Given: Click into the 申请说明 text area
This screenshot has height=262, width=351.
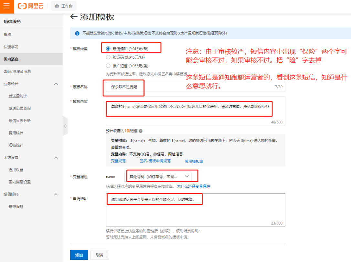Looking at the screenshot, I should pos(195,213).
